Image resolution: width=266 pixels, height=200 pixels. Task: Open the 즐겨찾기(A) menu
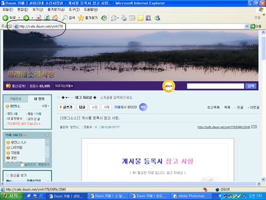point(56,10)
